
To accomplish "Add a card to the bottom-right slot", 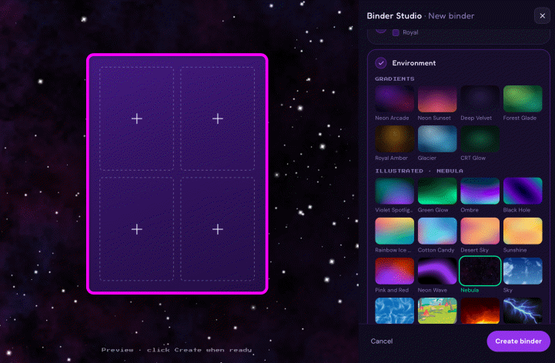I will [217, 229].
